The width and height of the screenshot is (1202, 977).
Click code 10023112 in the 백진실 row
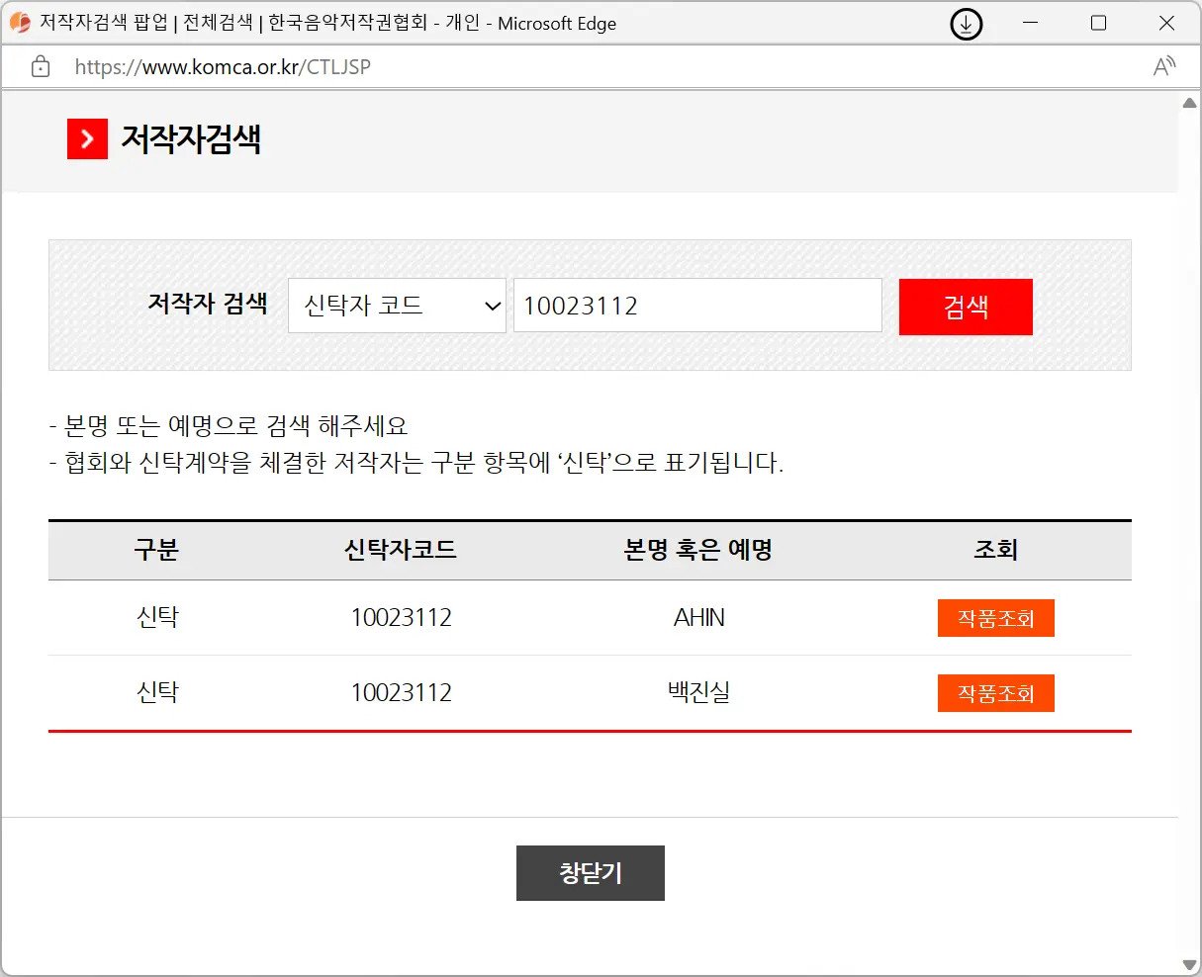[x=402, y=693]
